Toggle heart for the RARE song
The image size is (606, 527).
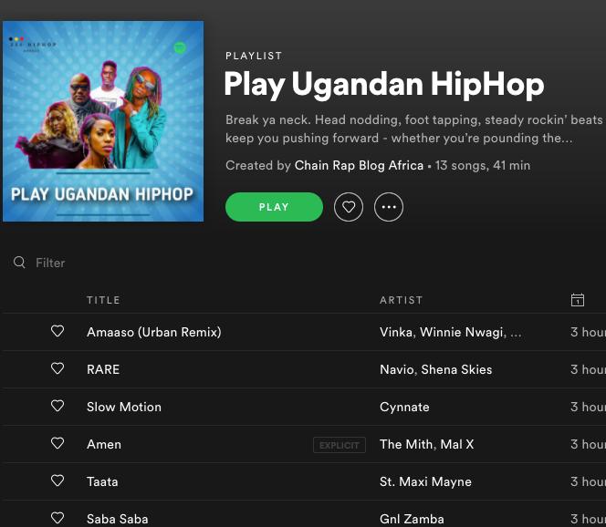(57, 368)
